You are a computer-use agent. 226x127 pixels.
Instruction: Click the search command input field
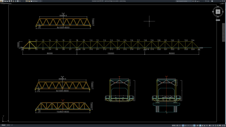(184, 1)
